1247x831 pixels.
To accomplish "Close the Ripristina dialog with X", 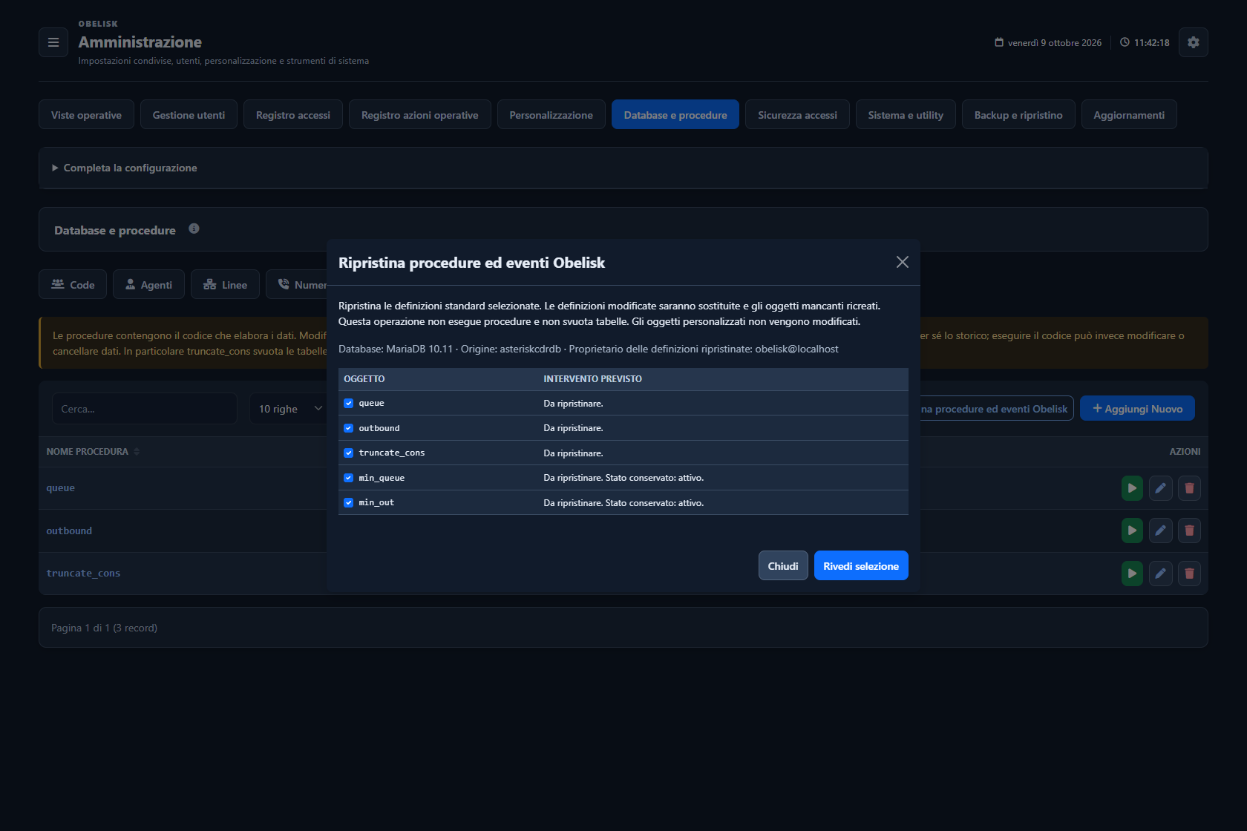I will click(x=903, y=262).
